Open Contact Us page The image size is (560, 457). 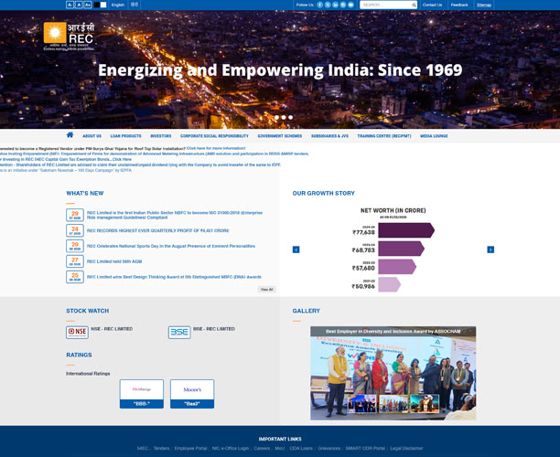coord(432,5)
